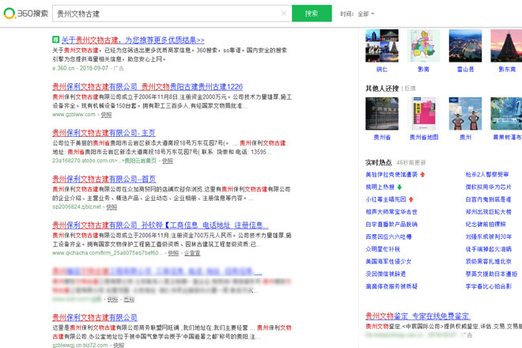Click the 贵阳云岩黄页 breadcrumb link

140,161
